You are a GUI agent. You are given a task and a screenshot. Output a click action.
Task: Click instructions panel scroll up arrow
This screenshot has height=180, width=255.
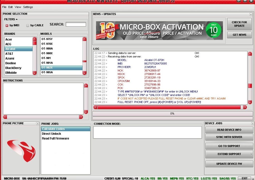86,85
